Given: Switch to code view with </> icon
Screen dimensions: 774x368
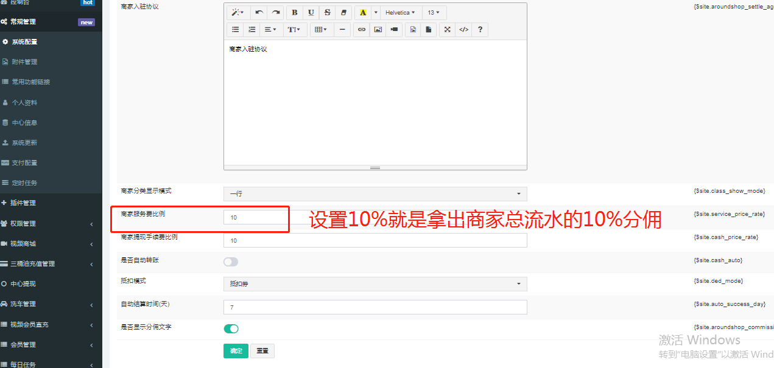Looking at the screenshot, I should pos(464,29).
